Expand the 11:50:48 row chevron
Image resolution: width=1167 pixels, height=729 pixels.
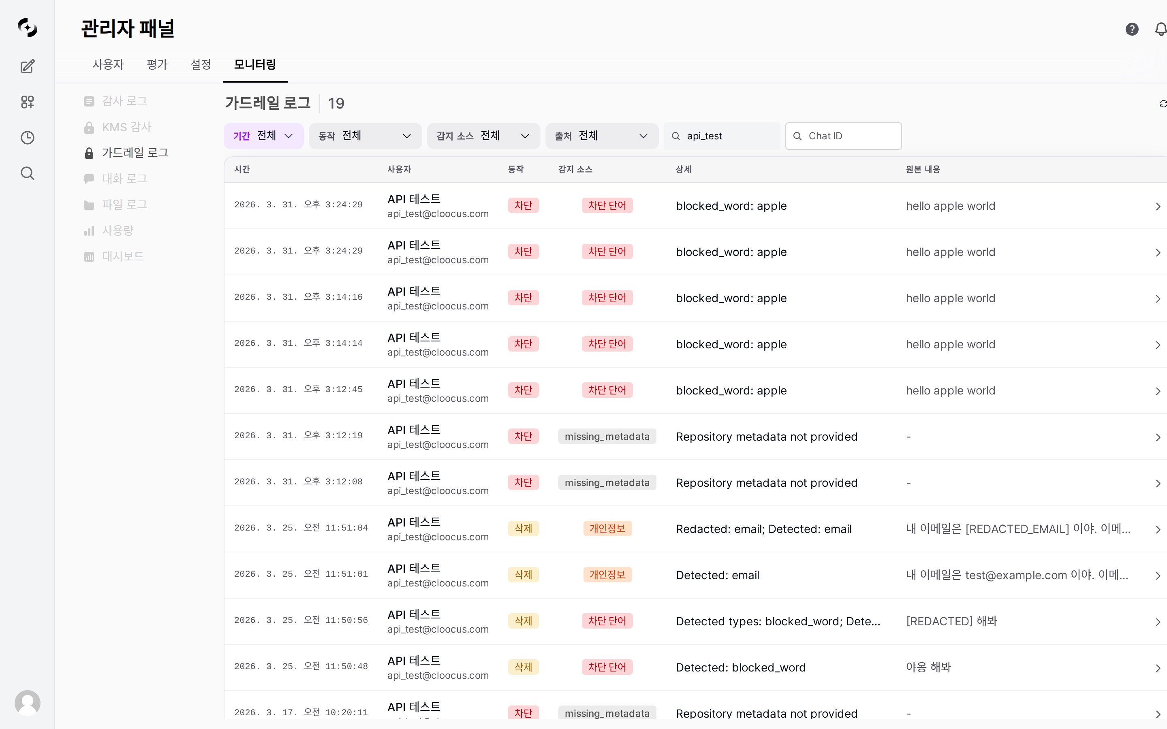(1158, 668)
